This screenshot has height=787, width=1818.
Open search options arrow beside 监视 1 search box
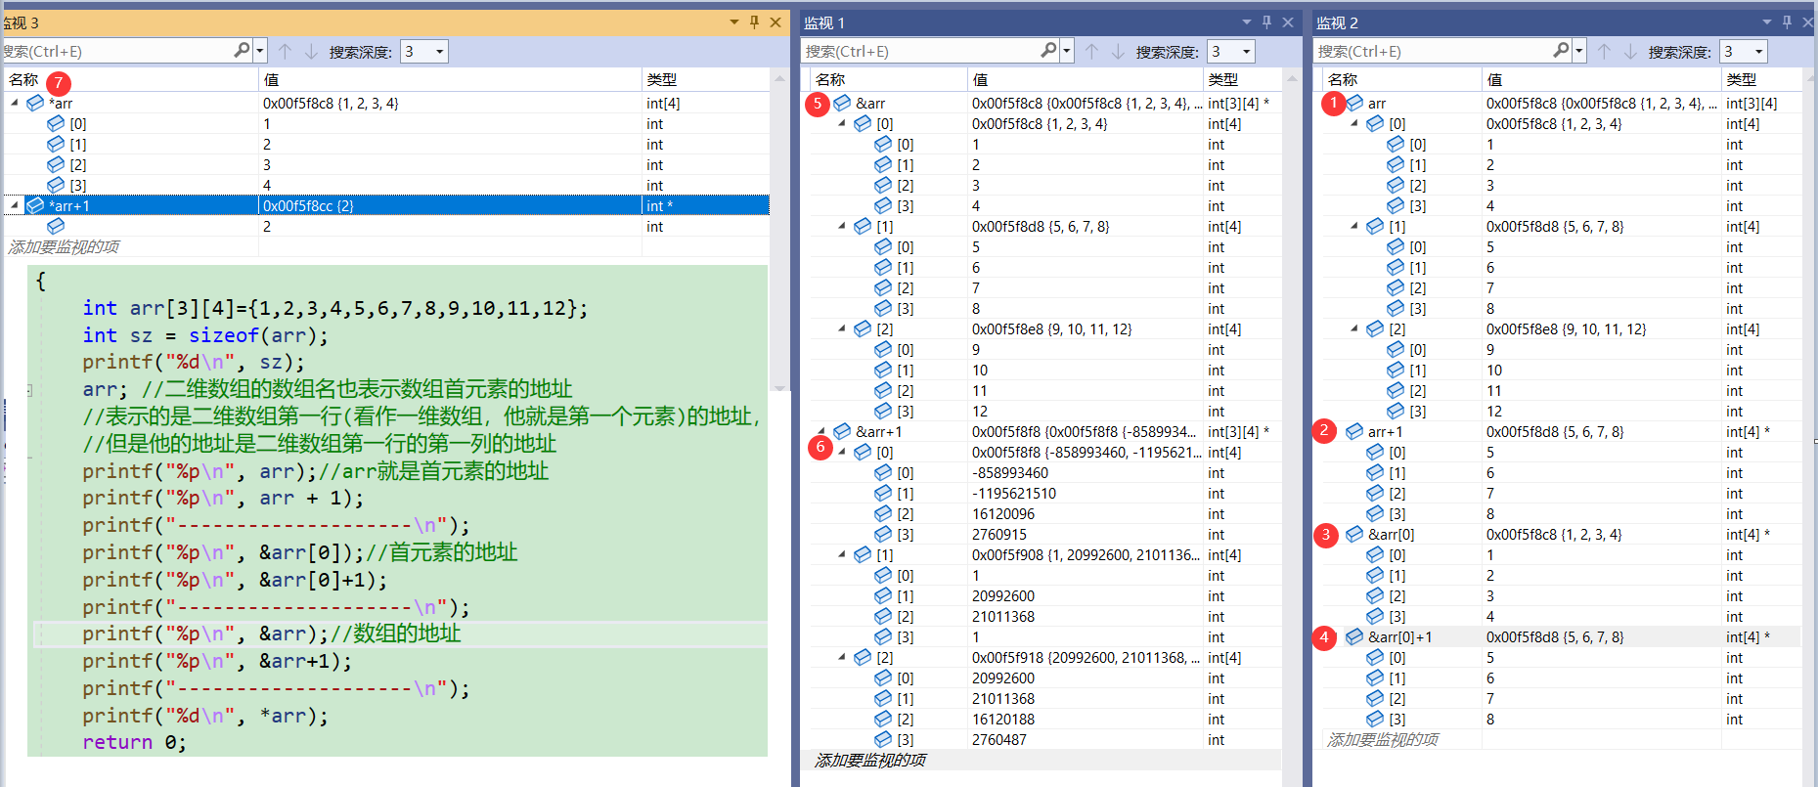[x=1067, y=51]
